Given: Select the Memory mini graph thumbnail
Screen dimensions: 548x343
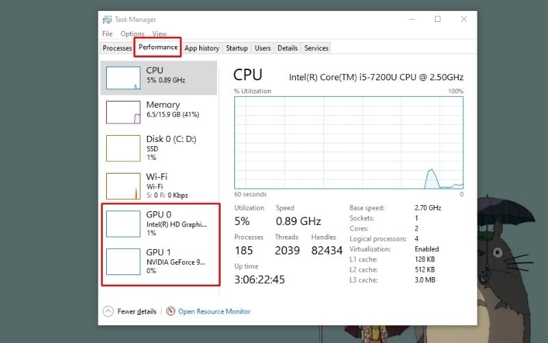Looking at the screenshot, I should tap(123, 112).
